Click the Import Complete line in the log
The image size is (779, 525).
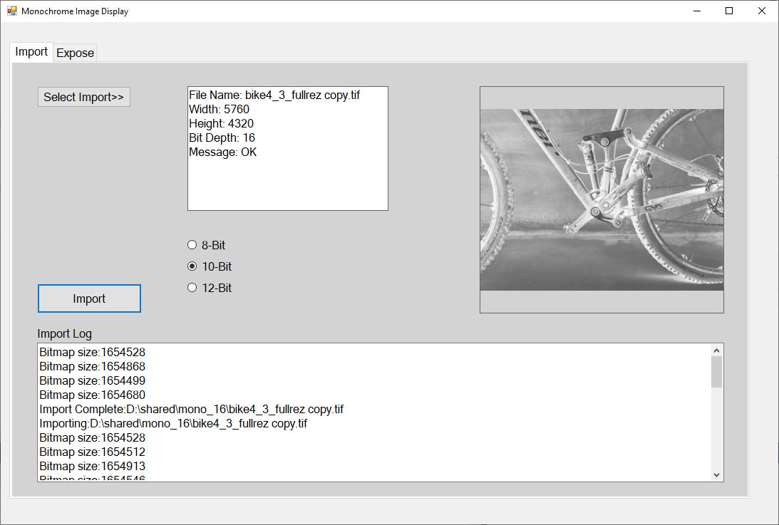pyautogui.click(x=191, y=409)
